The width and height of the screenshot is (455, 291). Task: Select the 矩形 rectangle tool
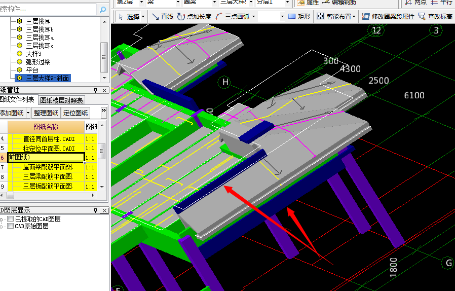[299, 17]
